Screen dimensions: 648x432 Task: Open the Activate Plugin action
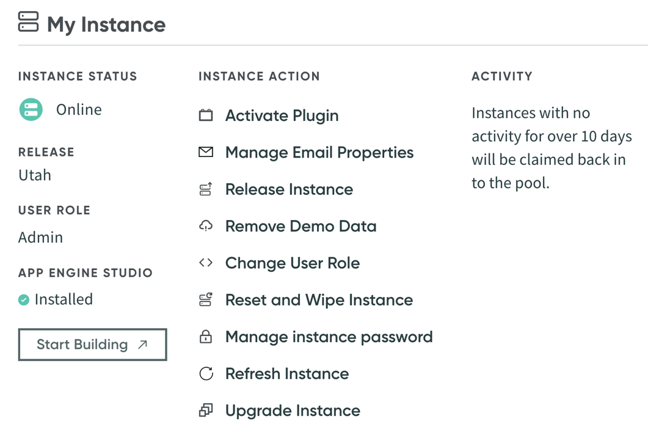[x=282, y=115]
